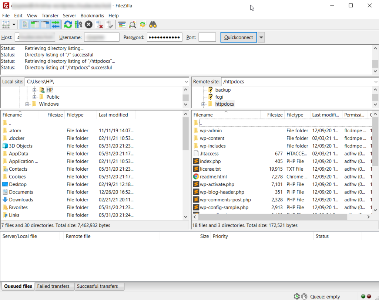Click the Port input field
379x300 pixels.
[x=207, y=37]
